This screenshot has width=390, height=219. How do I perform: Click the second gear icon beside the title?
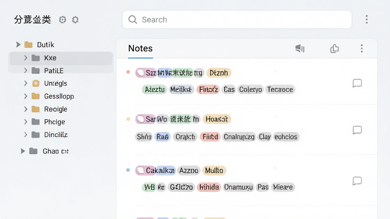tap(75, 20)
